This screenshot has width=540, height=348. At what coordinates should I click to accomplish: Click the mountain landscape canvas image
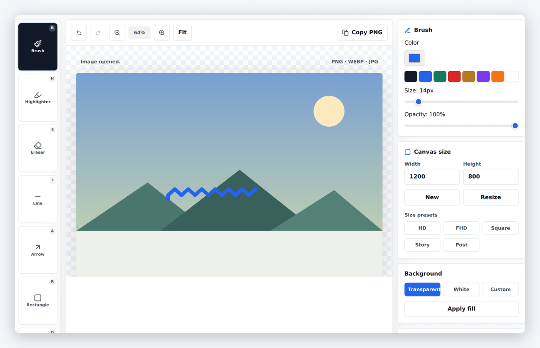tap(229, 174)
